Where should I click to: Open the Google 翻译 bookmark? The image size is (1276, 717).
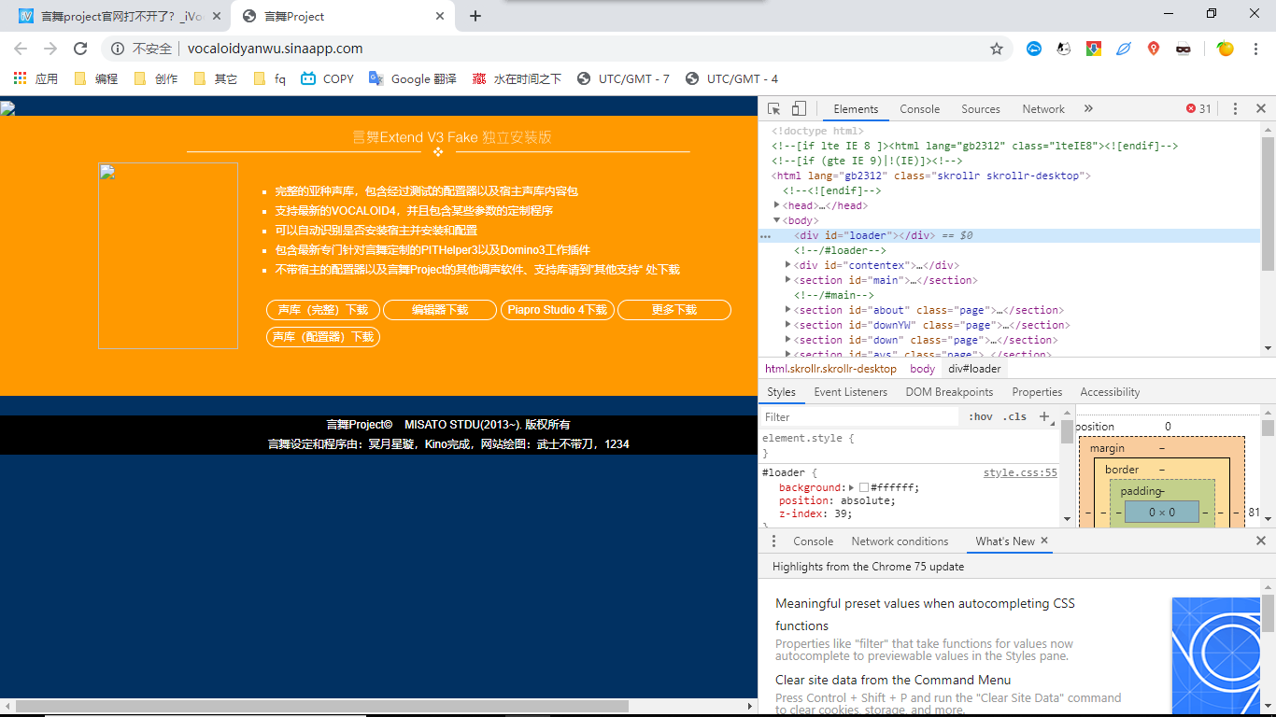412,79
